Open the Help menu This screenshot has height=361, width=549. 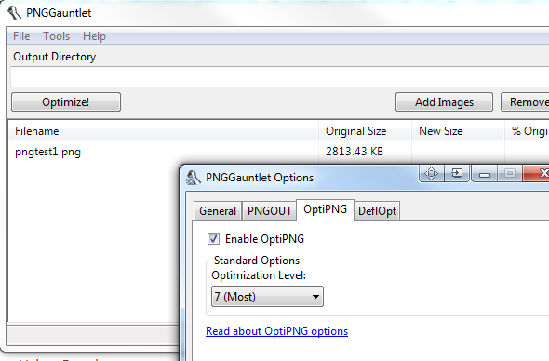(x=94, y=36)
